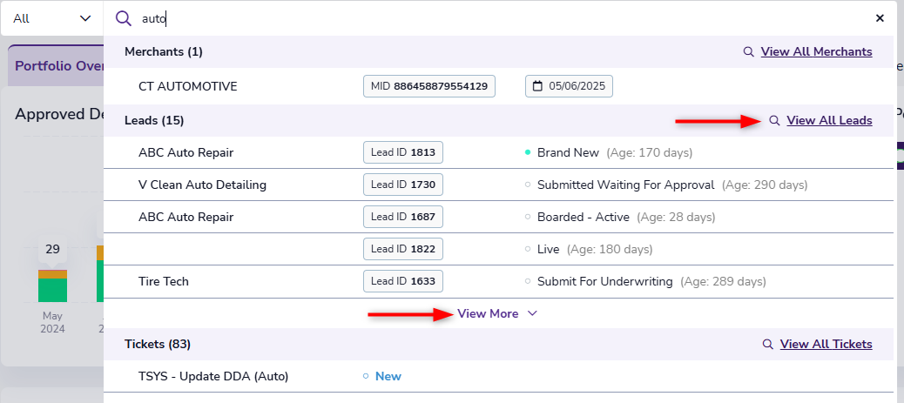Click the Tickets (83) section header
The image size is (904, 403).
pyautogui.click(x=158, y=344)
